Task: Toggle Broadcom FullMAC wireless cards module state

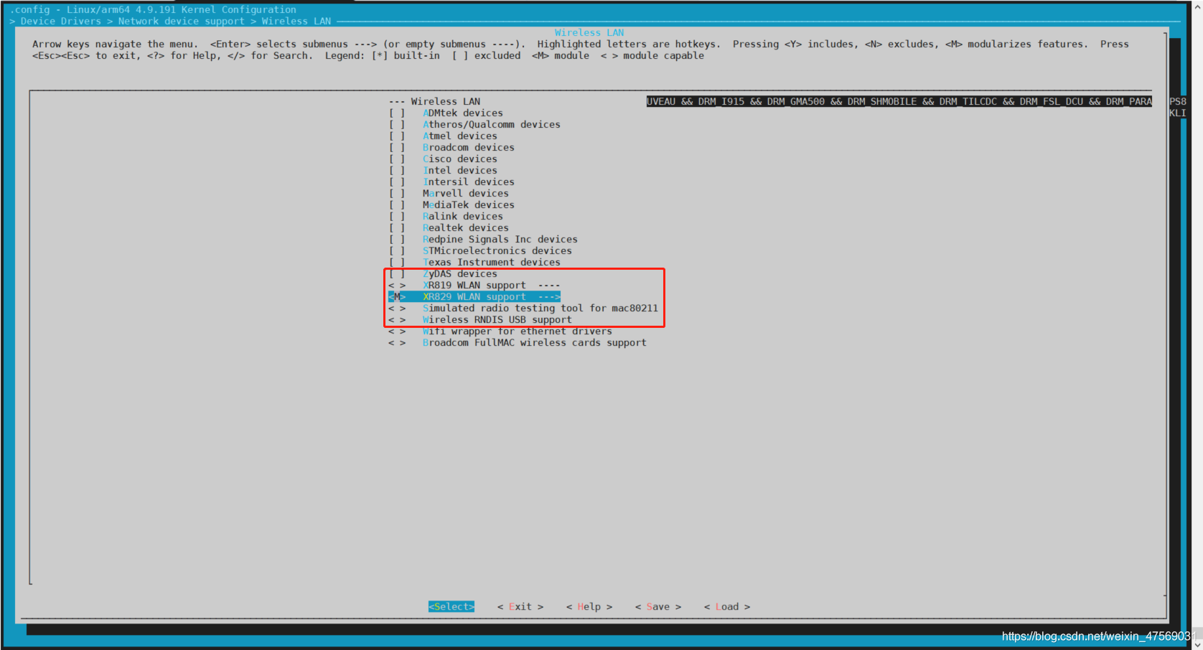Action: [397, 343]
